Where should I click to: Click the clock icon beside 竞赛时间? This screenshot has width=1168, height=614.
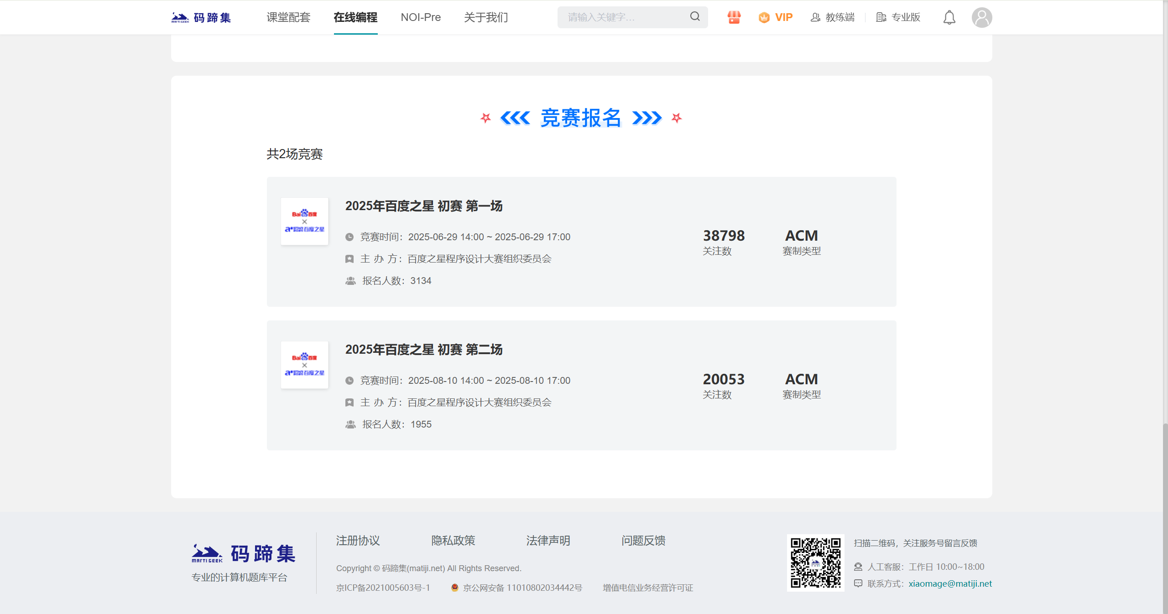pos(349,237)
